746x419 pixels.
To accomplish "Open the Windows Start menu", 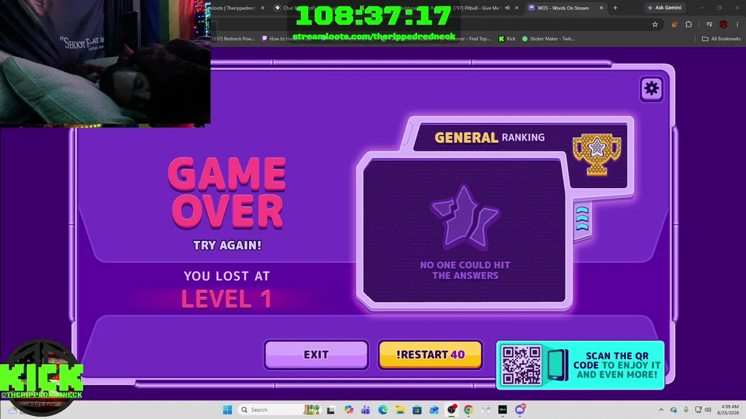I will click(227, 410).
